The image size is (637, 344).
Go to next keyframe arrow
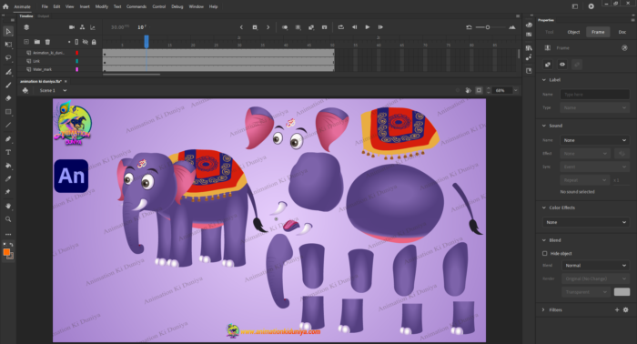point(268,27)
